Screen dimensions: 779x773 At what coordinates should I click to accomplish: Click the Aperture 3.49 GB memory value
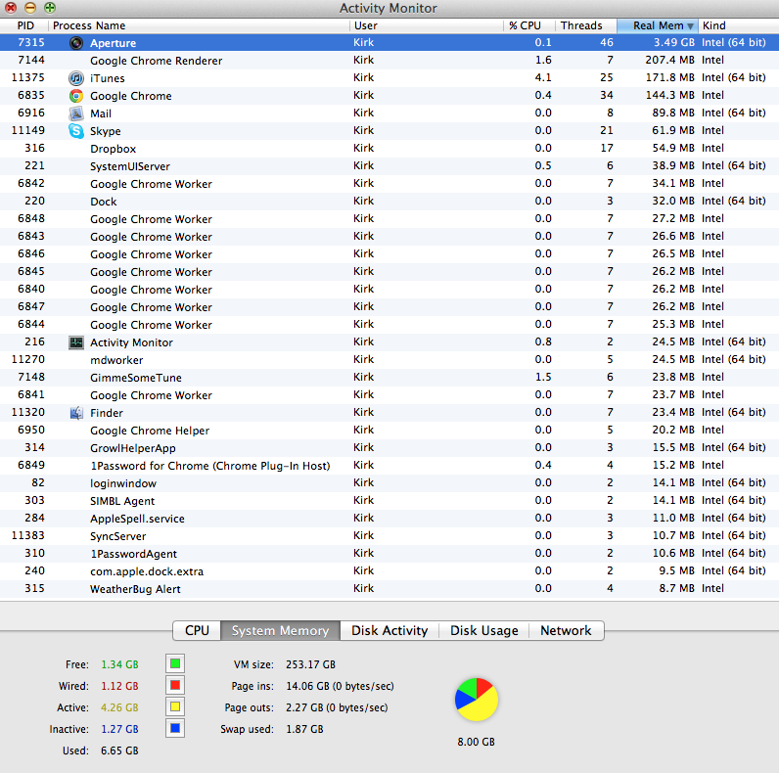click(674, 43)
